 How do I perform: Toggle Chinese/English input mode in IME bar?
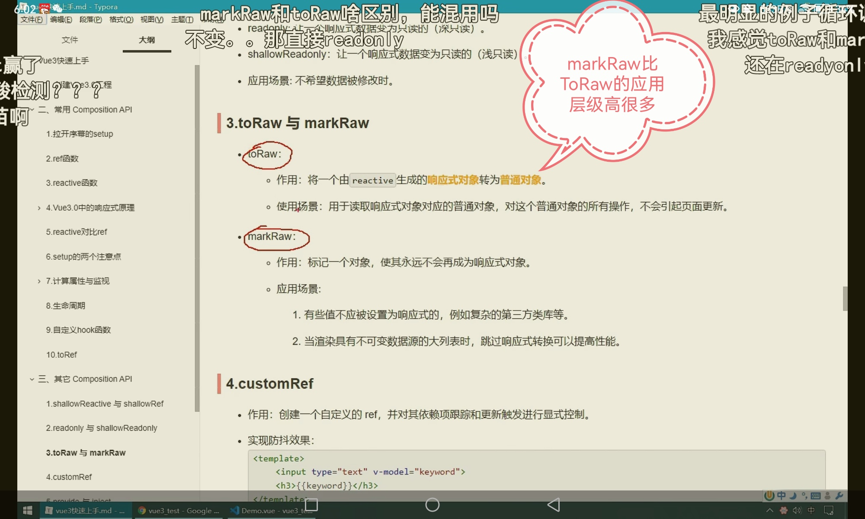pyautogui.click(x=781, y=496)
